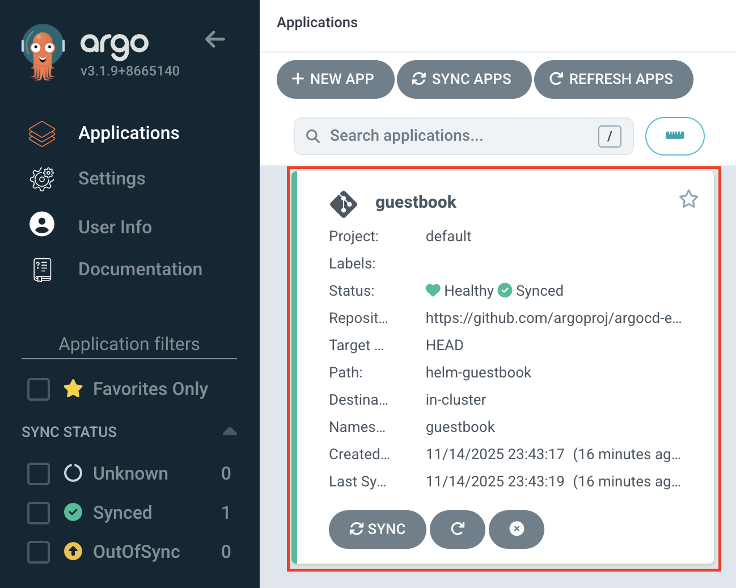Sync guestbook with the SYNC button
The image size is (736, 588).
(377, 529)
